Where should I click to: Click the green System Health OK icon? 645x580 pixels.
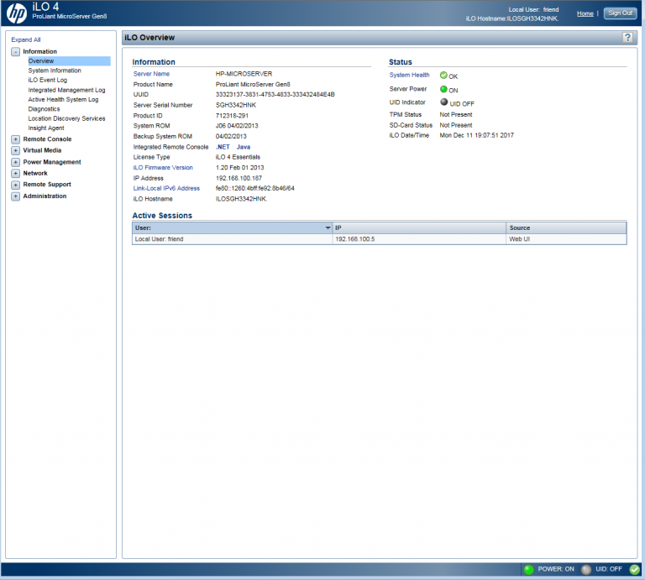(x=443, y=76)
